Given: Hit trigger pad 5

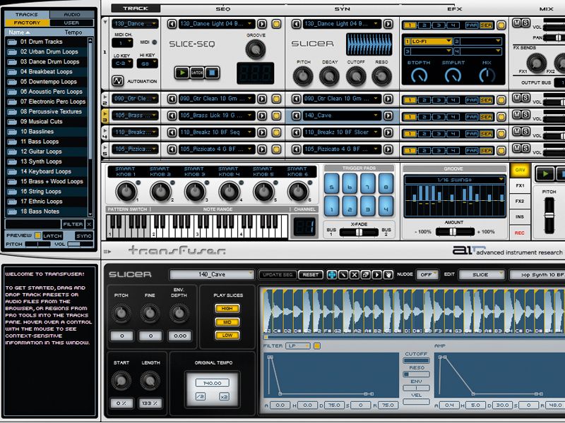Looking at the screenshot, I should click(x=331, y=184).
